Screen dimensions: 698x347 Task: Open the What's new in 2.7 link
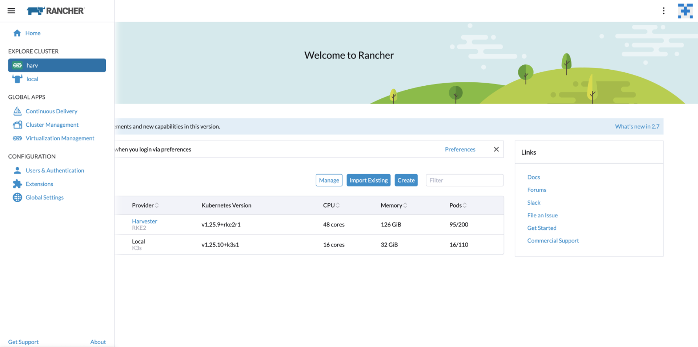click(637, 127)
